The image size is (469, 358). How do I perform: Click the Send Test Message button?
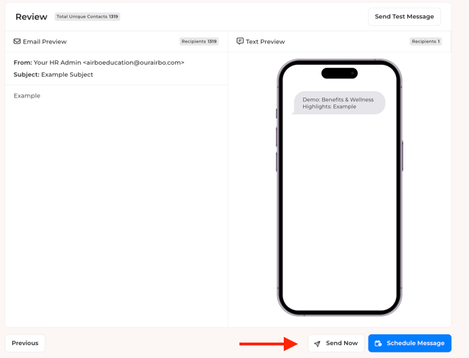tap(404, 17)
